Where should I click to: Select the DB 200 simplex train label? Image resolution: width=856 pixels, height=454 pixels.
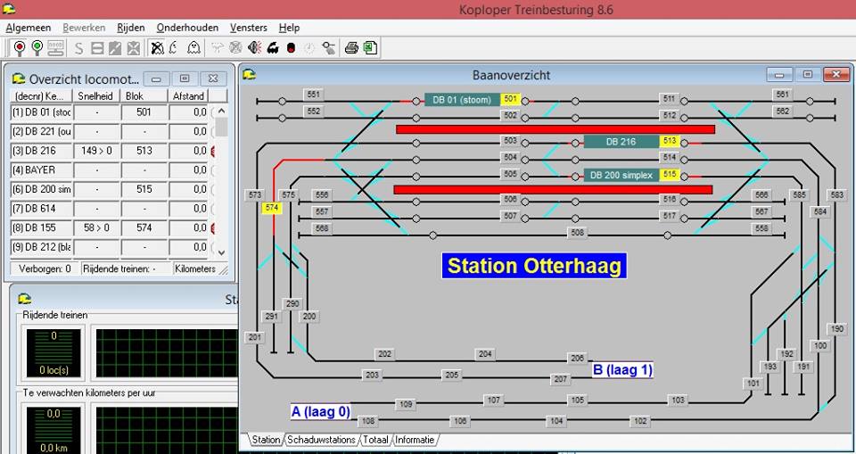(x=620, y=175)
